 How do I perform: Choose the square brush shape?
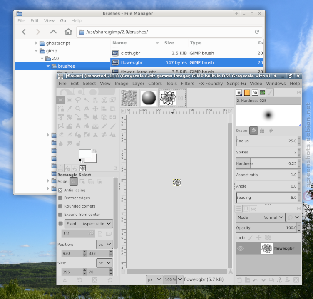coord(262,131)
